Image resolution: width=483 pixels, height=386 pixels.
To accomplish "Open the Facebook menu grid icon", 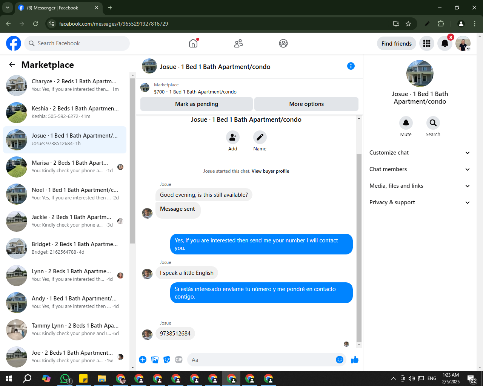I will [x=427, y=44].
